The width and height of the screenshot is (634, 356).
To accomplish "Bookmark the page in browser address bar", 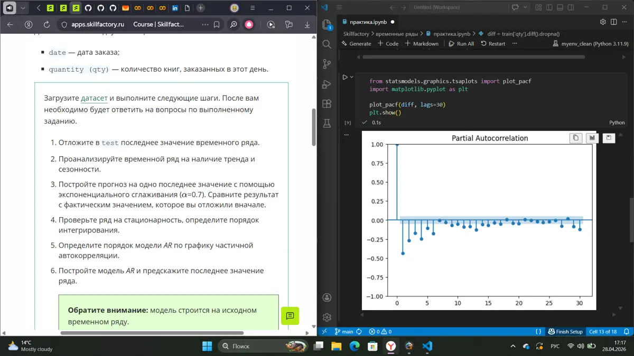I will tap(217, 25).
